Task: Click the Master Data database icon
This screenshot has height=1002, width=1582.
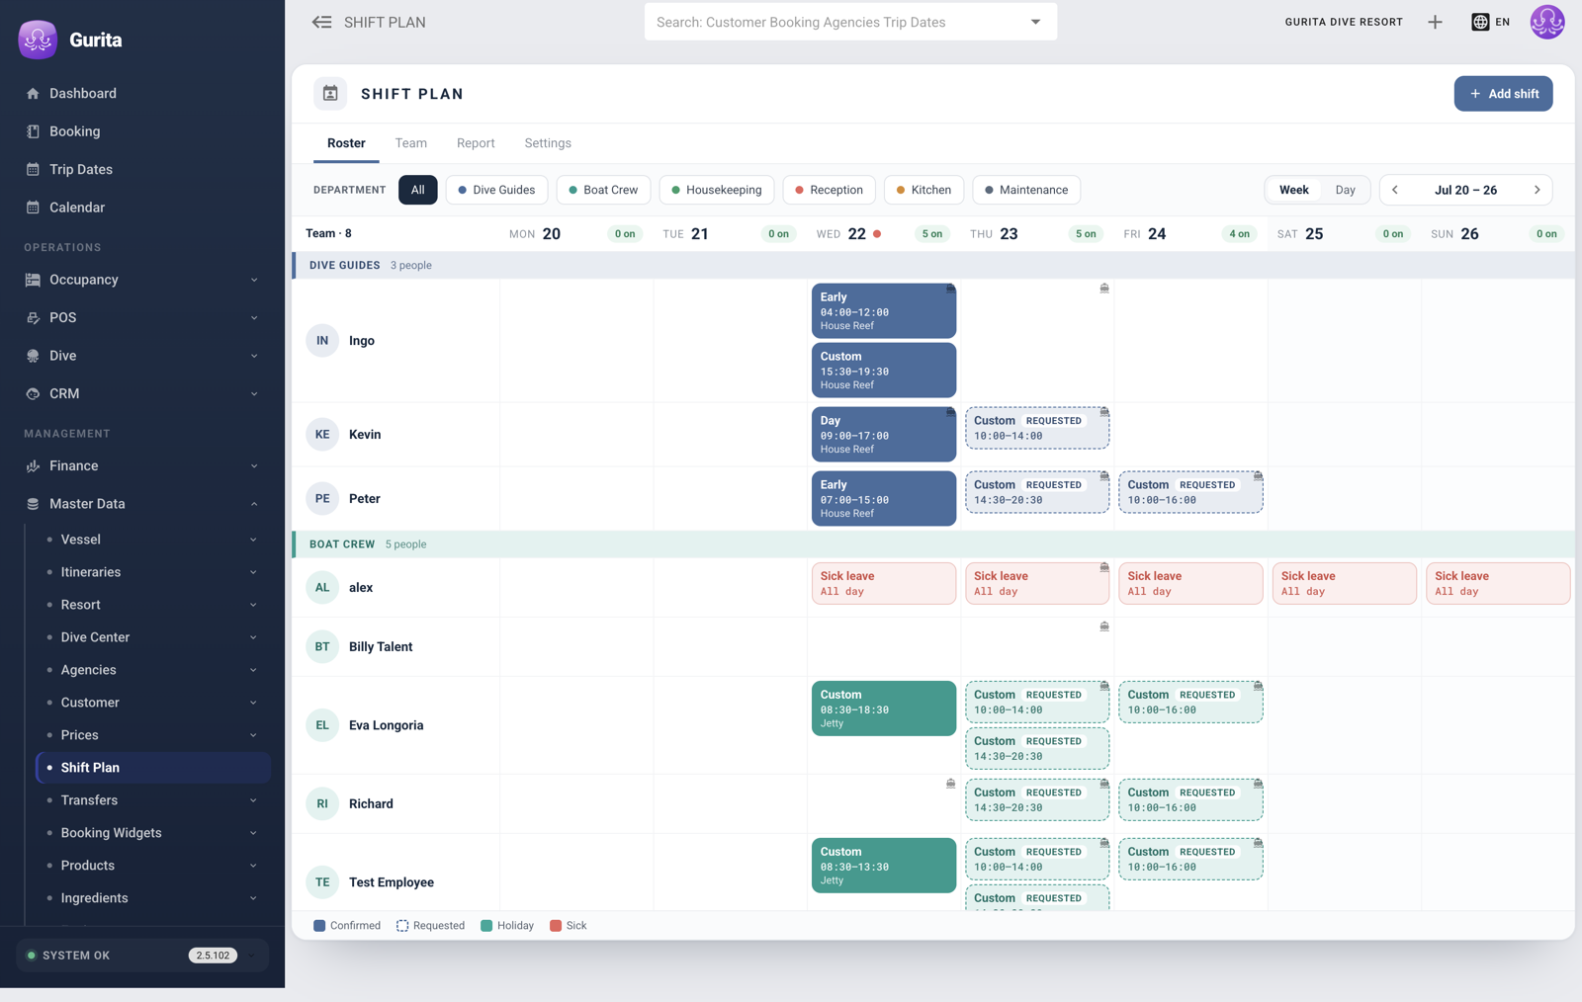Action: (x=33, y=504)
